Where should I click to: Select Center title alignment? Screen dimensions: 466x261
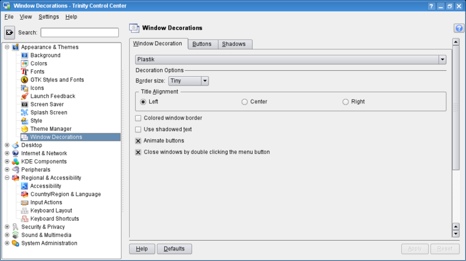(244, 102)
